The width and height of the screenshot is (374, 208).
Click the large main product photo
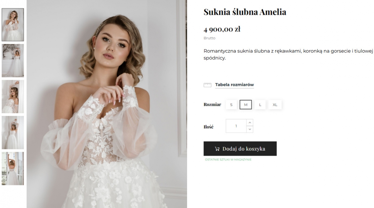click(x=107, y=104)
